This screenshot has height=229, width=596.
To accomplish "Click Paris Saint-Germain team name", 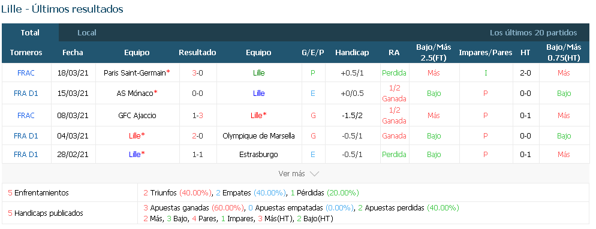I will coord(135,73).
